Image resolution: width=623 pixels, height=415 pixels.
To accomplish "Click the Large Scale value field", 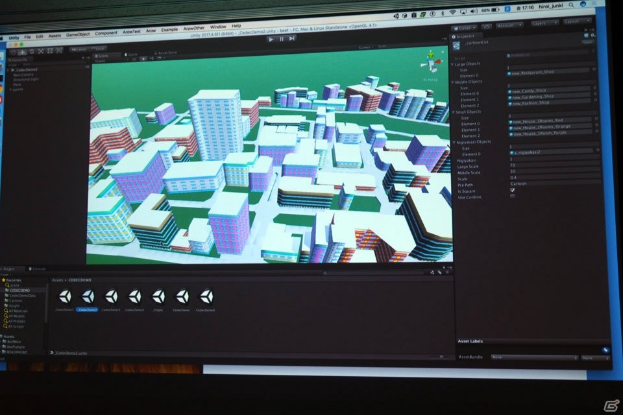I will [x=554, y=165].
